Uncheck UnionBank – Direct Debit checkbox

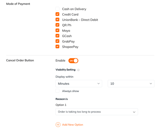[57, 19]
